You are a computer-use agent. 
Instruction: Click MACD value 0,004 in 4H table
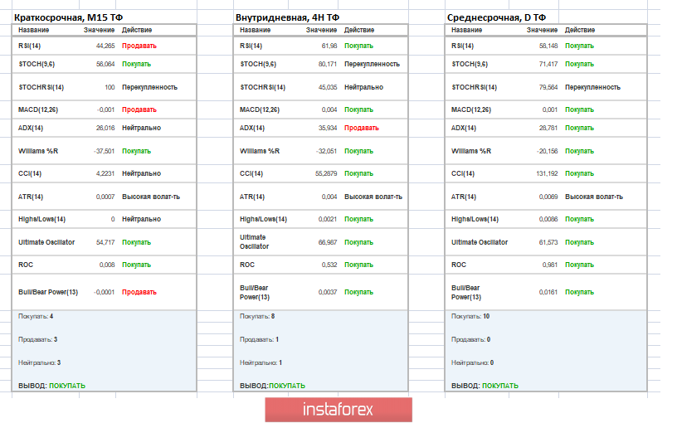329,109
